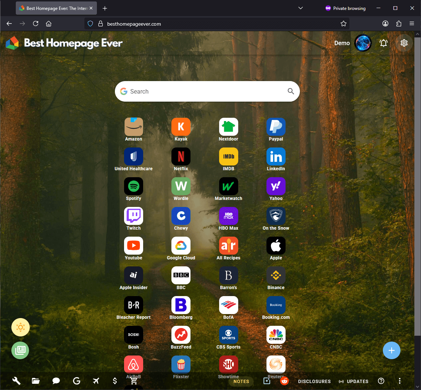The height and width of the screenshot is (390, 421).
Task: Open the dollar sign finance icon
Action: point(115,381)
